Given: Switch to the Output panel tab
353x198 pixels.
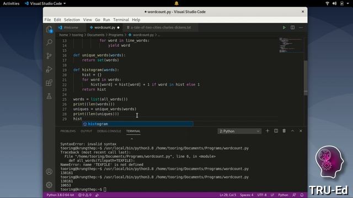Looking at the screenshot, I should pos(86,131).
